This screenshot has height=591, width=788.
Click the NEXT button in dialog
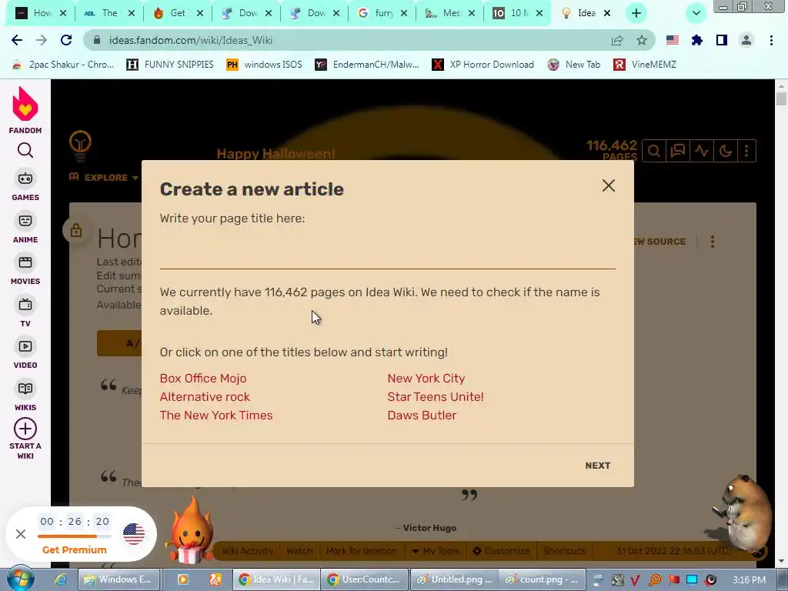(x=597, y=466)
